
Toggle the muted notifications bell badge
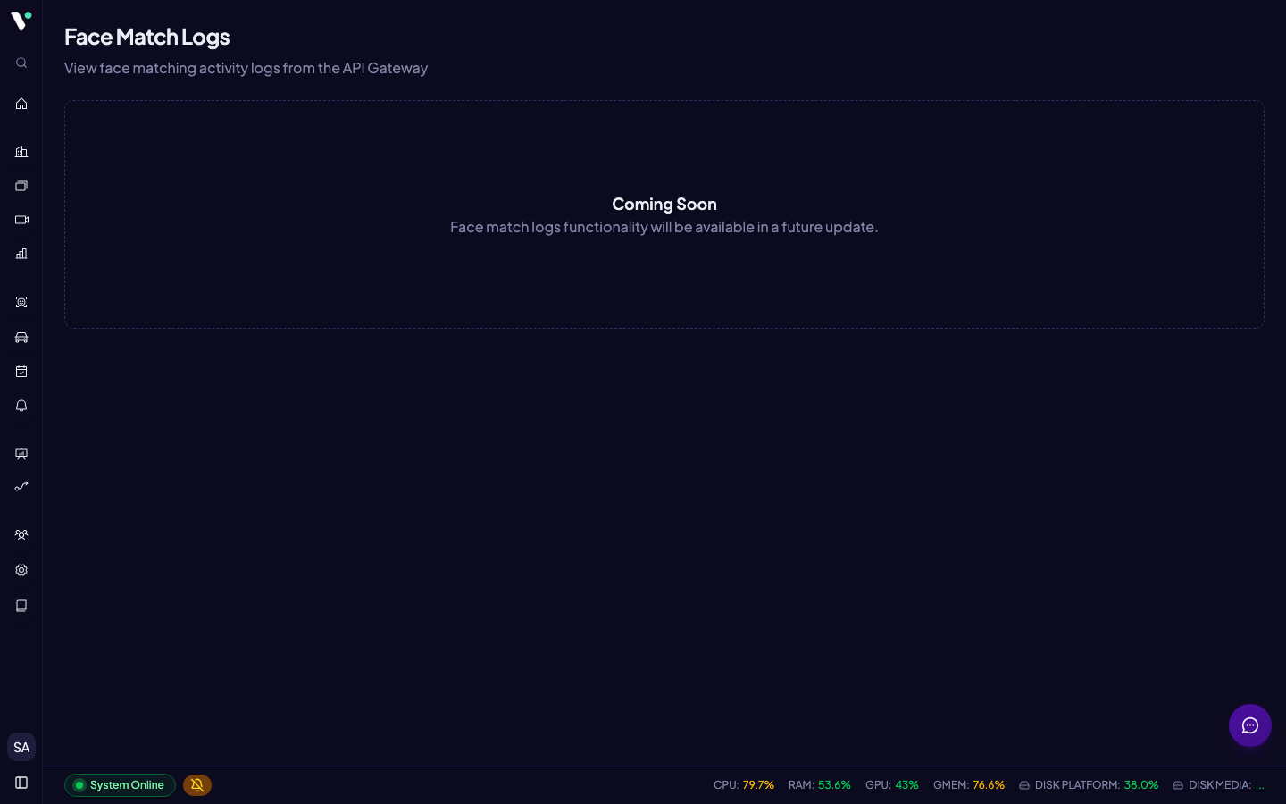click(x=197, y=785)
